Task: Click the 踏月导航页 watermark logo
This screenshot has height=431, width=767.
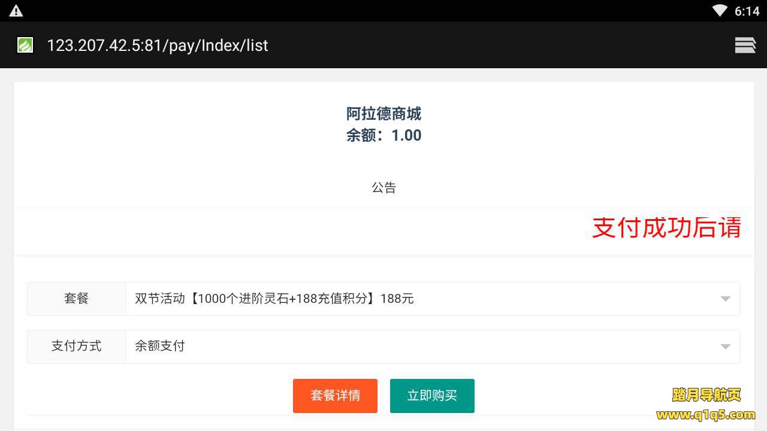Action: (706, 395)
